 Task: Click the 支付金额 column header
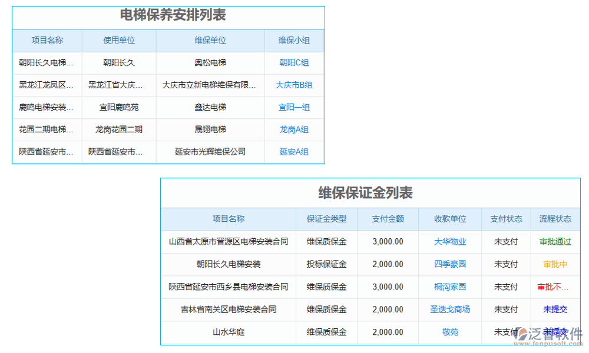pyautogui.click(x=388, y=219)
